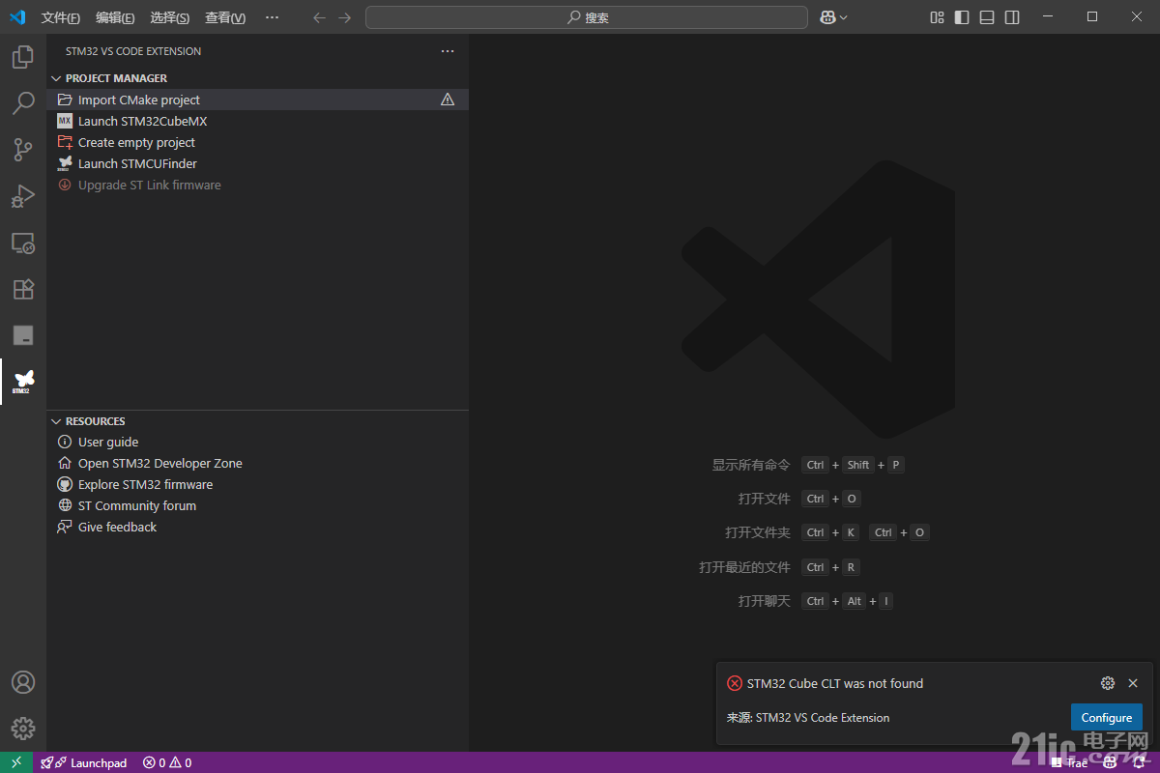This screenshot has height=773, width=1160.
Task: Click the STM32 VS CODE EXTENSION title
Action: (133, 51)
